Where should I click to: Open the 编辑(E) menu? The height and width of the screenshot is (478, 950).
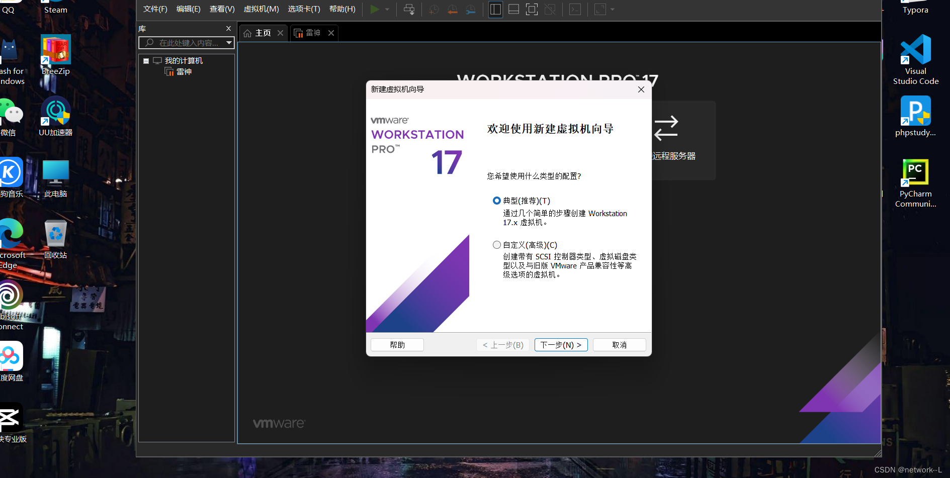188,9
